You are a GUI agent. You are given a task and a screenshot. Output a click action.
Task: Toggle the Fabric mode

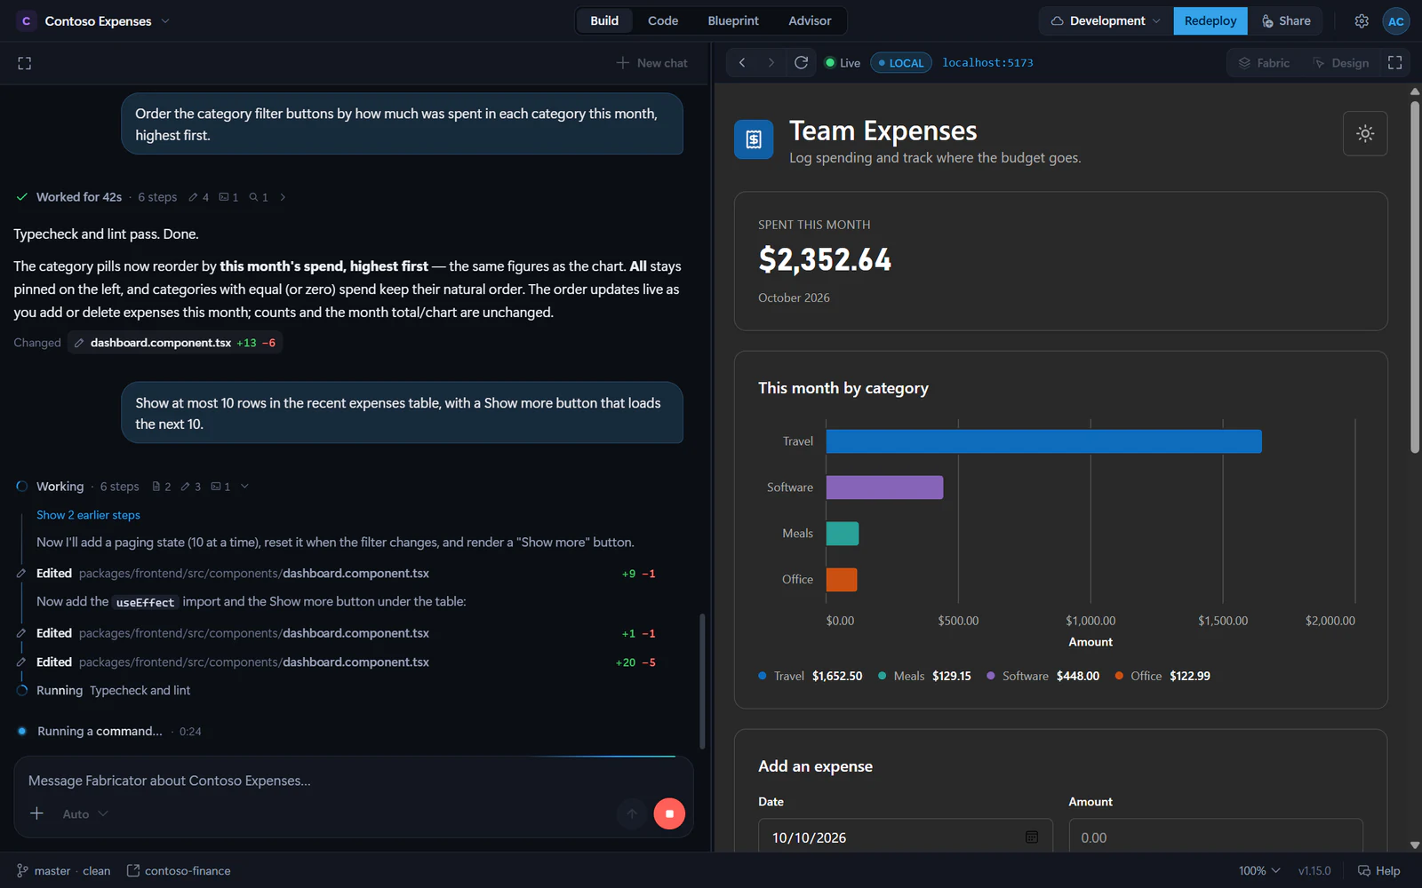1264,63
